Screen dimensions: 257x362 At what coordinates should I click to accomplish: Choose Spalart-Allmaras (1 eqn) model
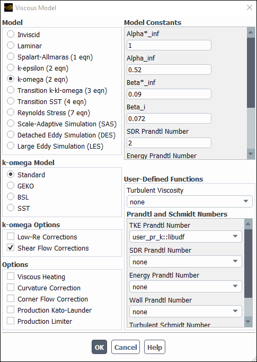point(11,57)
